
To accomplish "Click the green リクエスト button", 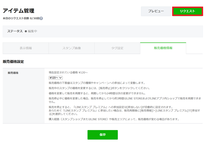I will click(187, 11).
